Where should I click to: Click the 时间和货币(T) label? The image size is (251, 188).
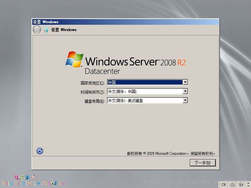click(93, 92)
